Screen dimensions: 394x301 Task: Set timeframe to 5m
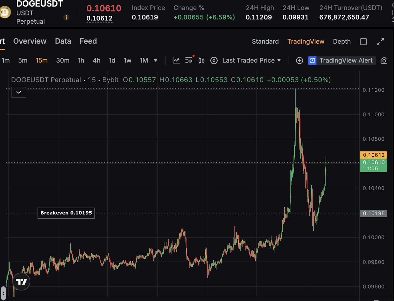click(x=23, y=60)
